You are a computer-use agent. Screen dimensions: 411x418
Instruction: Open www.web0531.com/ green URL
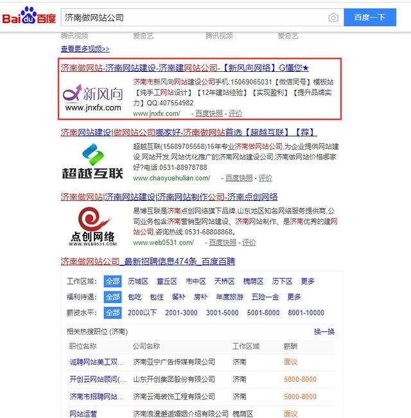[163, 243]
